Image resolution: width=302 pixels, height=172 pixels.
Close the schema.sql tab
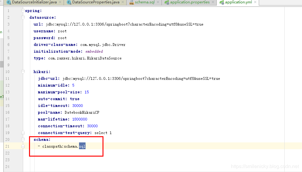pos(158,2)
